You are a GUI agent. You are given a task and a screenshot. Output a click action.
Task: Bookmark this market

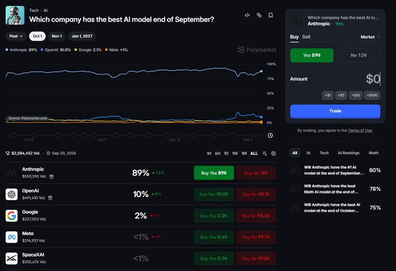pos(270,15)
